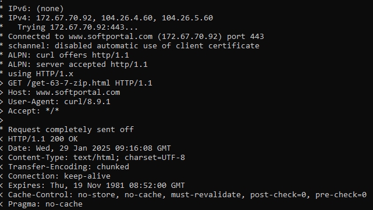Click the 'using HTTP/1.x' line
The width and height of the screenshot is (373, 210).
click(41, 74)
